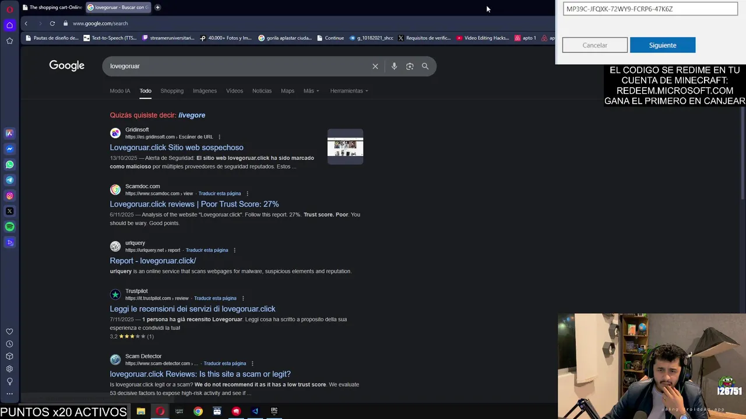Click the suggested spelling 'livegore'
Image resolution: width=746 pixels, height=419 pixels.
coord(192,115)
